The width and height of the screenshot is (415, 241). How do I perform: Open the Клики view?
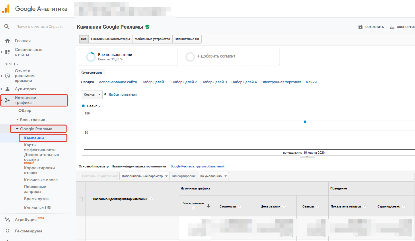coord(311,82)
